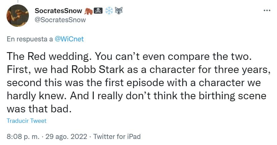The height and width of the screenshot is (145, 277).
Task: Click the pirate flag emoji in the name
Action: click(99, 11)
